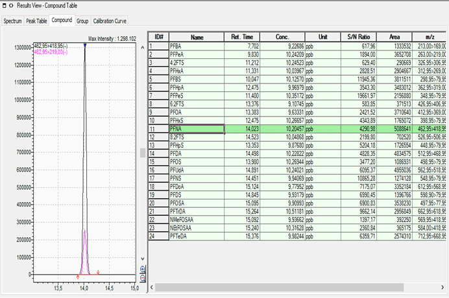Click the table horizontal scroll right arrow
Screen dimensions: 449x298
[443, 287]
